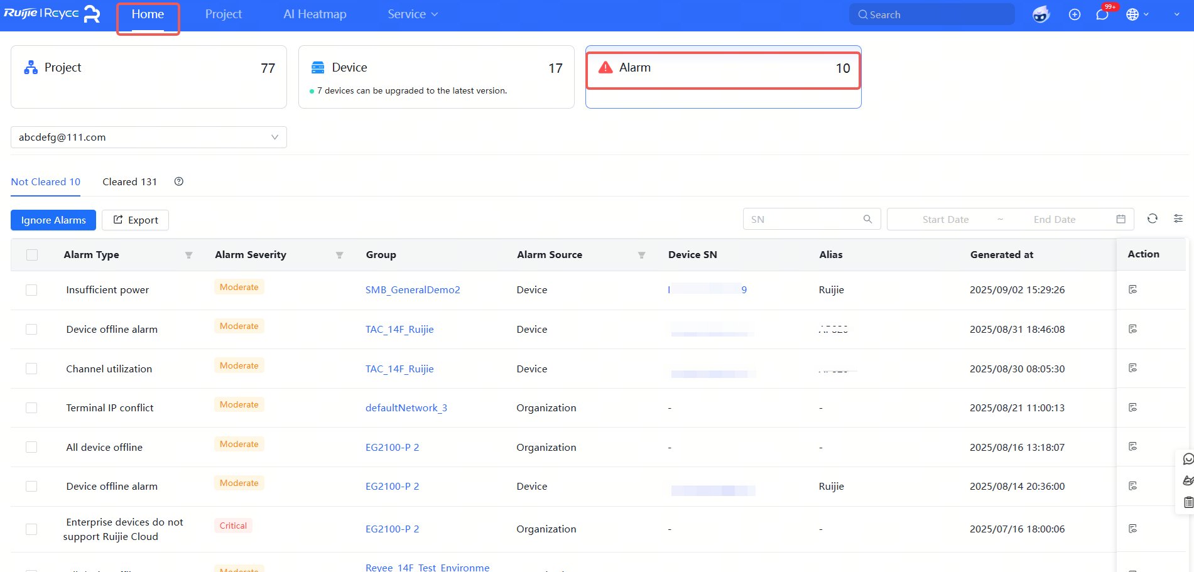Viewport: 1194px width, 572px height.
Task: Filter by Alarm Type column funnel icon
Action: (x=188, y=255)
